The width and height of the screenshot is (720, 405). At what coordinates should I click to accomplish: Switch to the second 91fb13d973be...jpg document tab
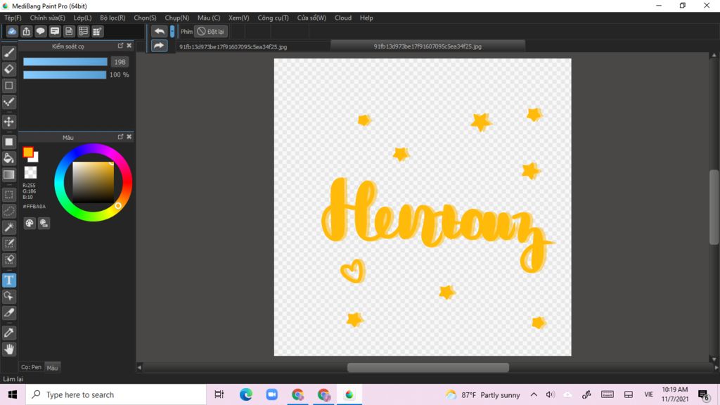pos(428,46)
